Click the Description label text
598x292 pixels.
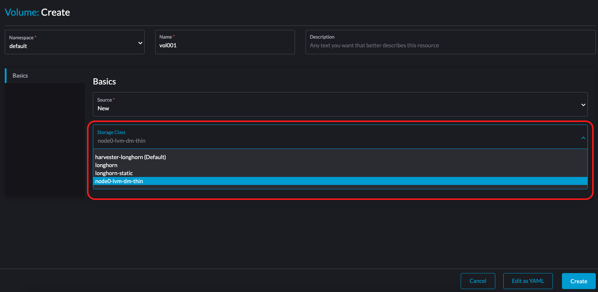pos(322,37)
